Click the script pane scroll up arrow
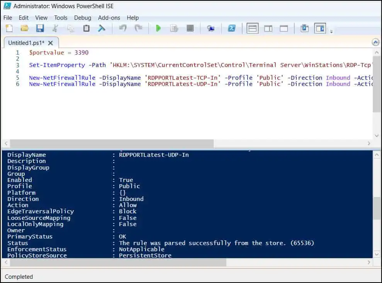Screen dimensions: 382x283 (x=377, y=52)
